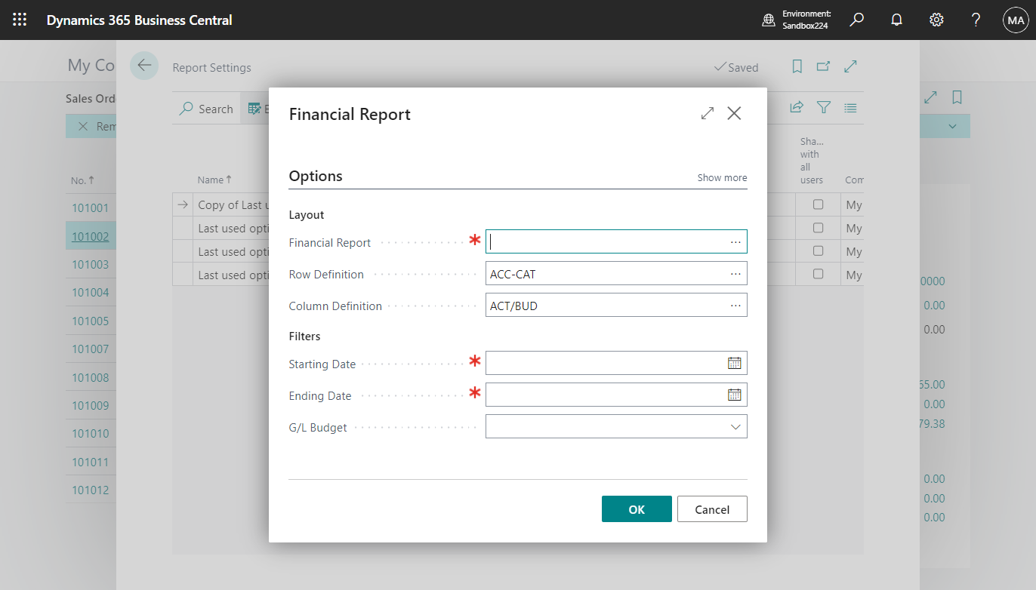The width and height of the screenshot is (1036, 590).
Task: Open the app launcher grid icon
Action: pyautogui.click(x=20, y=20)
